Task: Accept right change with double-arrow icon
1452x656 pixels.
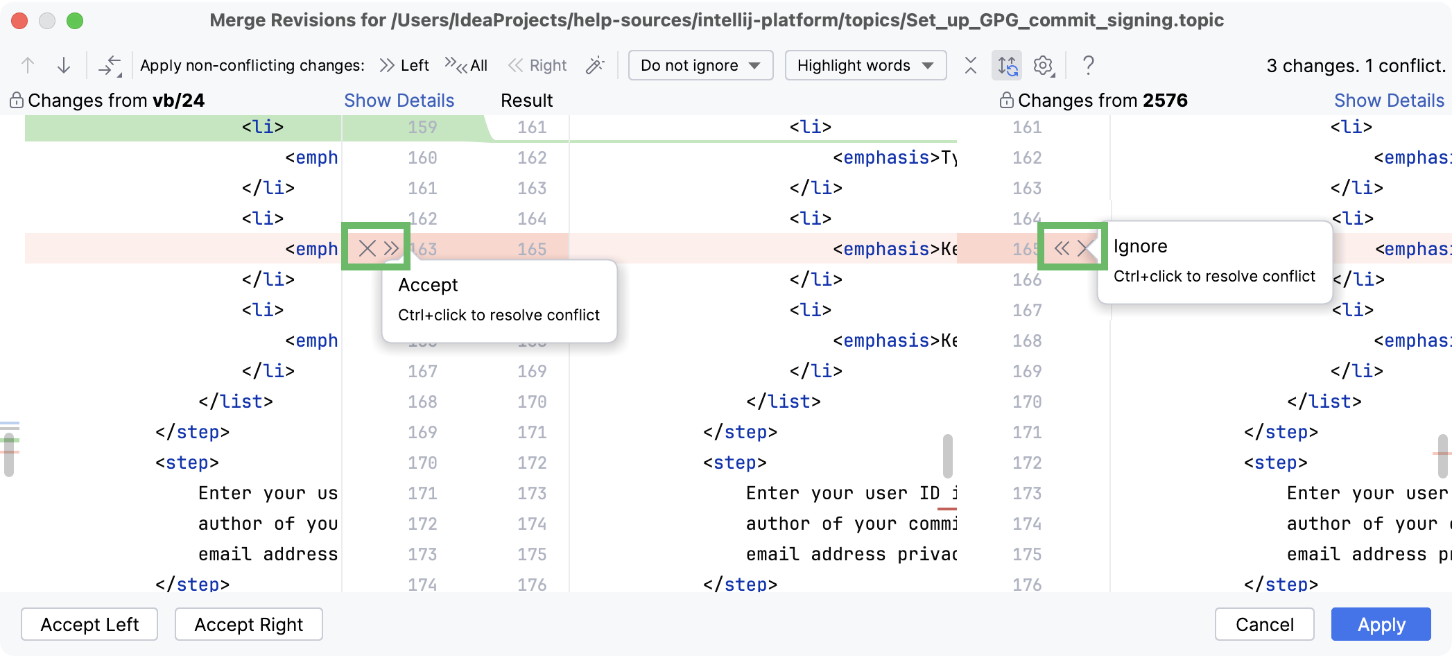Action: tap(1061, 248)
